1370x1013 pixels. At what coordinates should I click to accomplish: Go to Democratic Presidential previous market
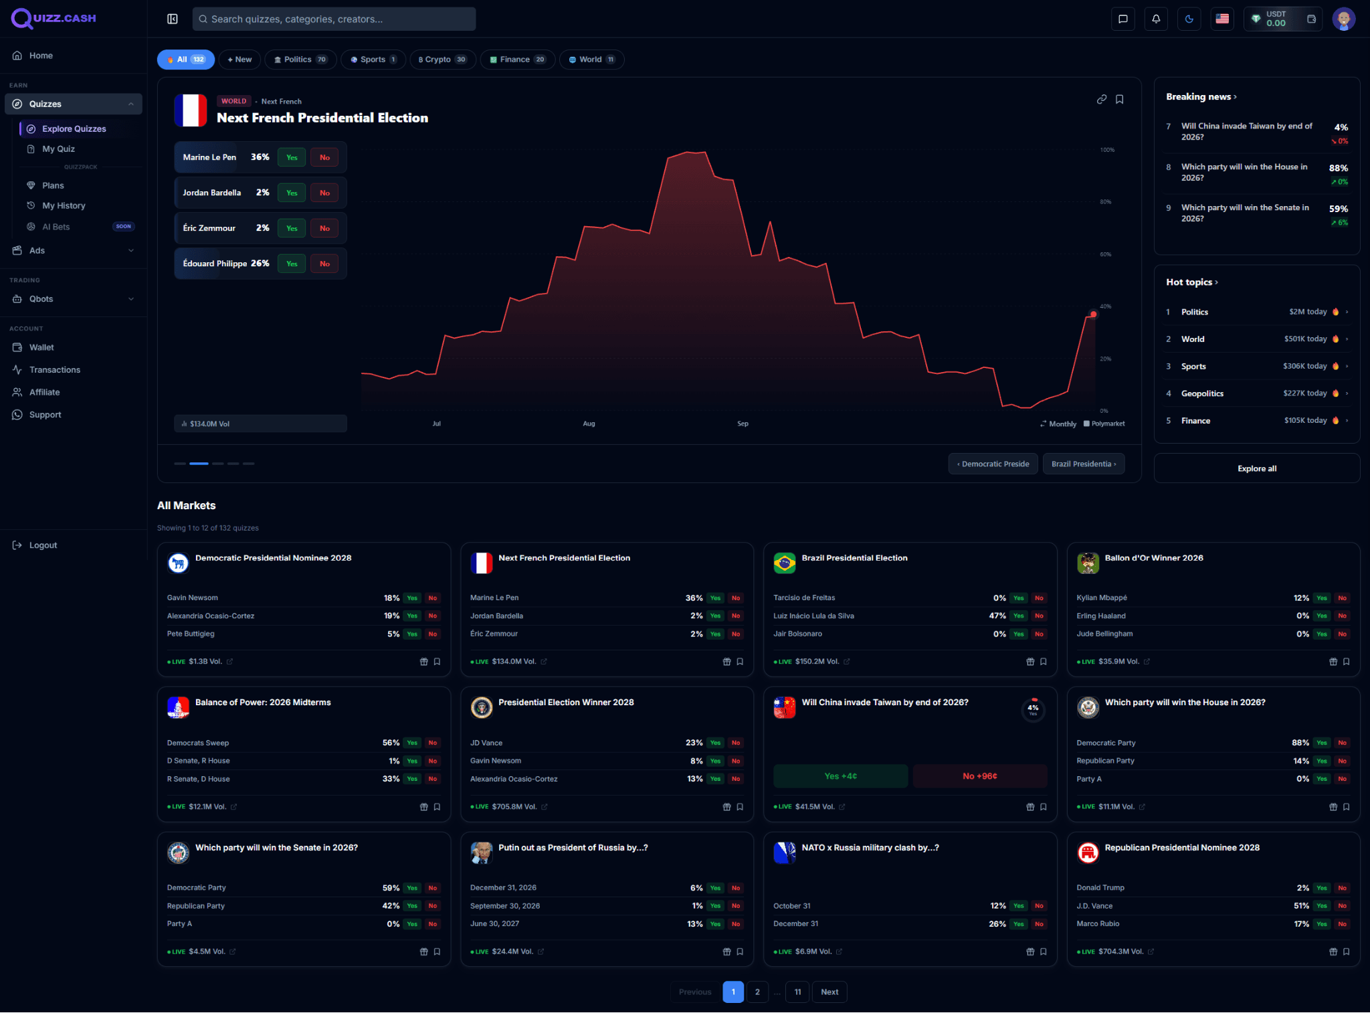point(993,464)
